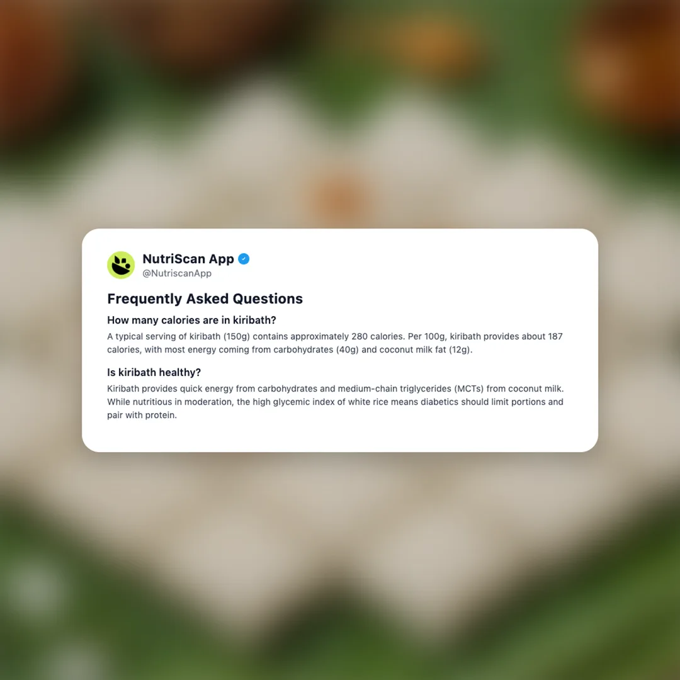Expand 'How many calories are in kiribath?'

coord(191,320)
